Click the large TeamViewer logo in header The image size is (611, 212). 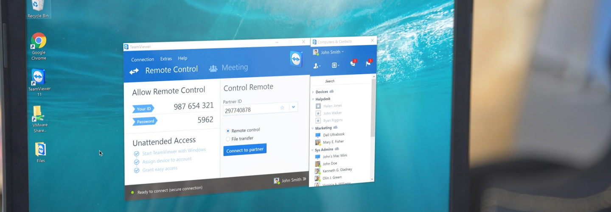tap(296, 59)
